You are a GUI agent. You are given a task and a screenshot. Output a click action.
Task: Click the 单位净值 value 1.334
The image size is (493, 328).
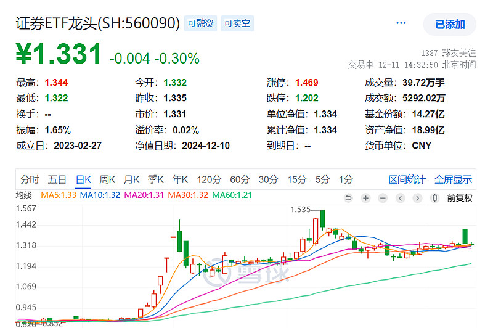tap(325, 114)
